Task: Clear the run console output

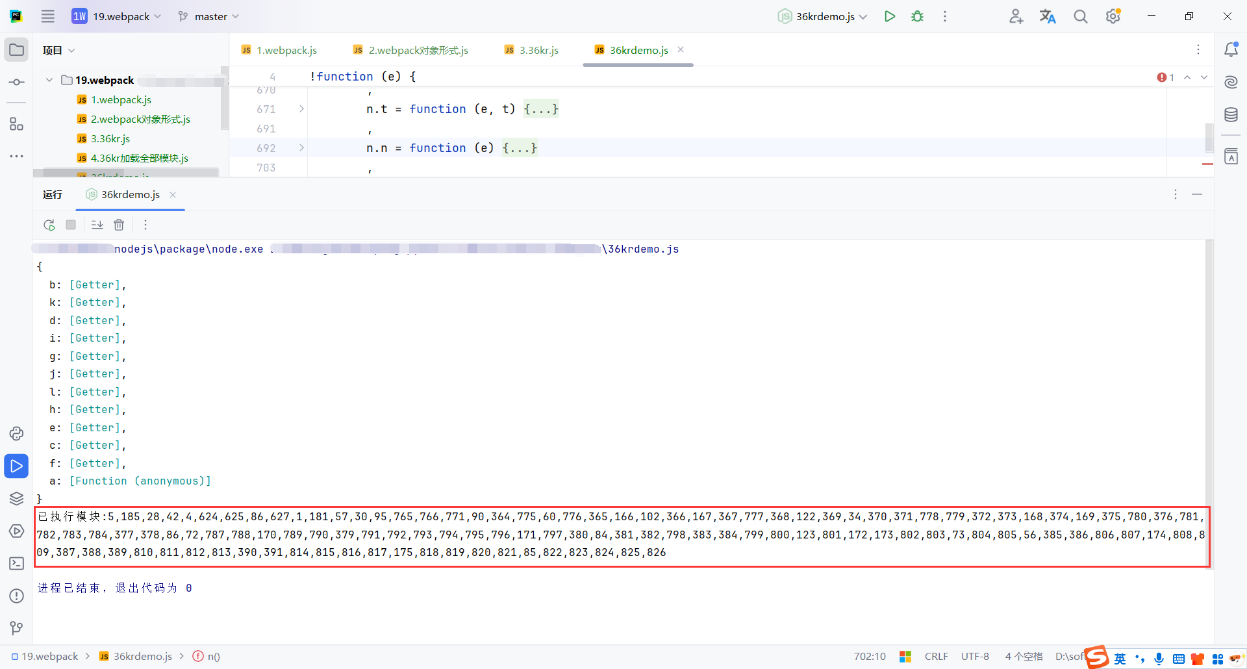Action: [x=119, y=225]
